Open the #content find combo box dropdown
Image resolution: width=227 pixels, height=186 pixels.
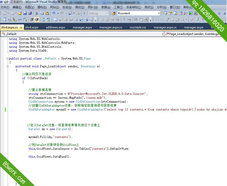(x=159, y=13)
